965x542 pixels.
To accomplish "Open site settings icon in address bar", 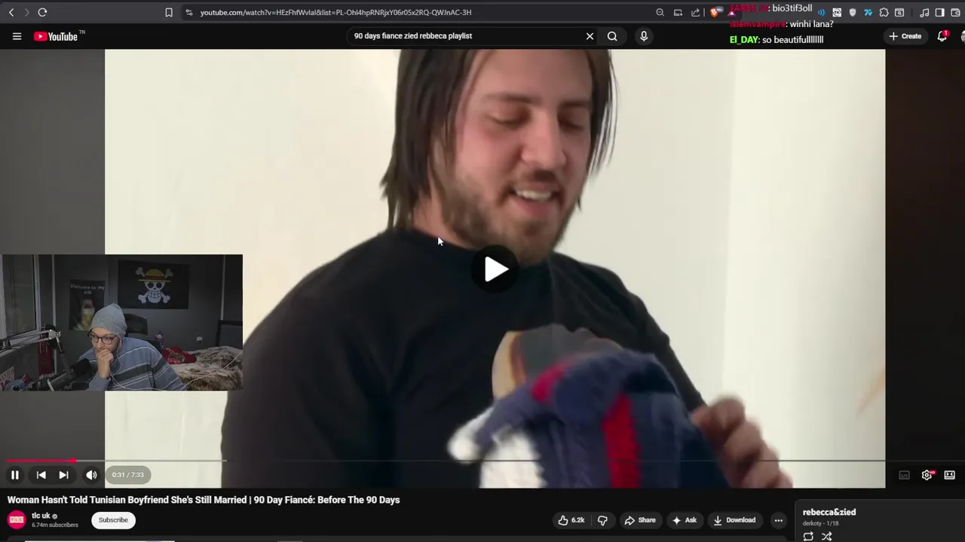I will coord(188,12).
